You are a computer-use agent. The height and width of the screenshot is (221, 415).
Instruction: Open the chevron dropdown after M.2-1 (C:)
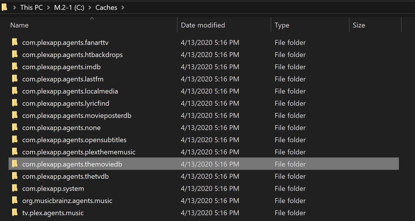pos(90,8)
